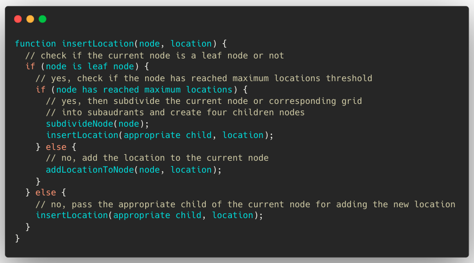Click the comment about passing the appropriate child
Image resolution: width=474 pixels, height=263 pixels.
[x=245, y=204]
